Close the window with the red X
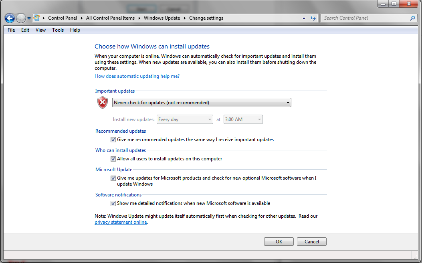The image size is (422, 263). click(409, 4)
